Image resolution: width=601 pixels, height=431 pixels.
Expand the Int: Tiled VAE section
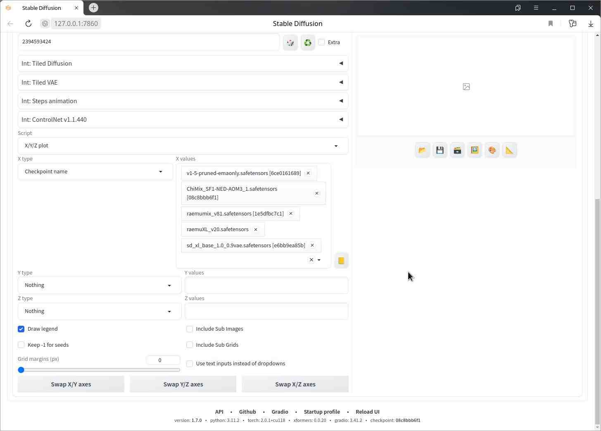183,82
